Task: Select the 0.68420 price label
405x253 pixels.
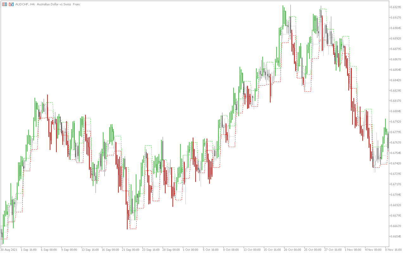Action: [x=396, y=80]
